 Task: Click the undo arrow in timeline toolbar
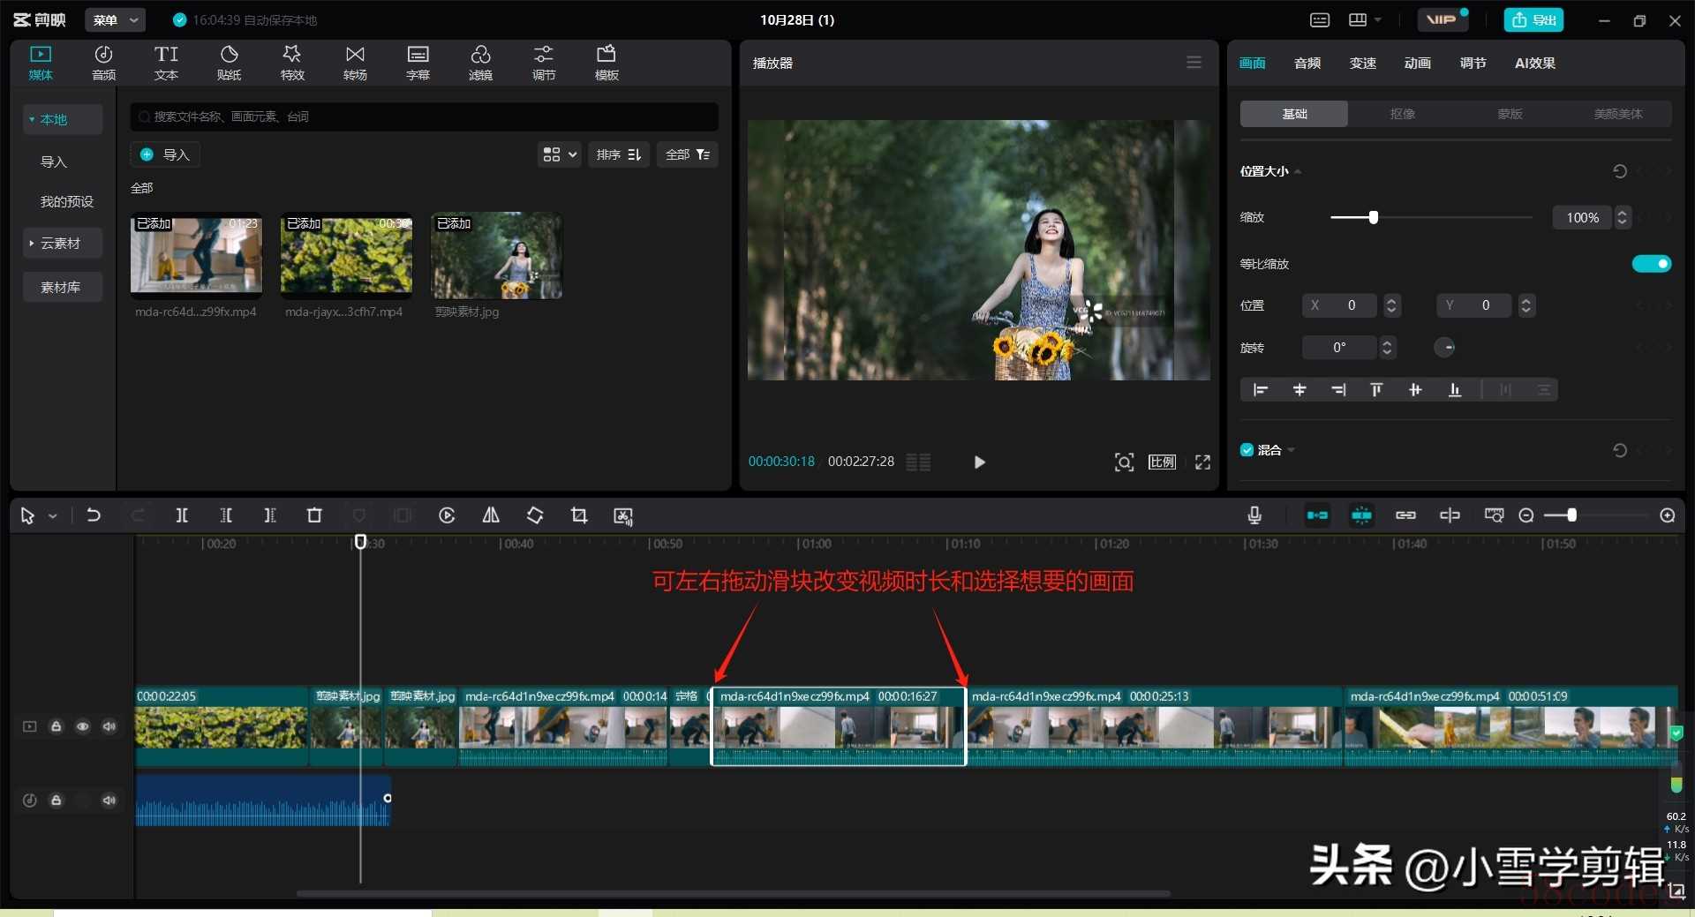coord(94,515)
